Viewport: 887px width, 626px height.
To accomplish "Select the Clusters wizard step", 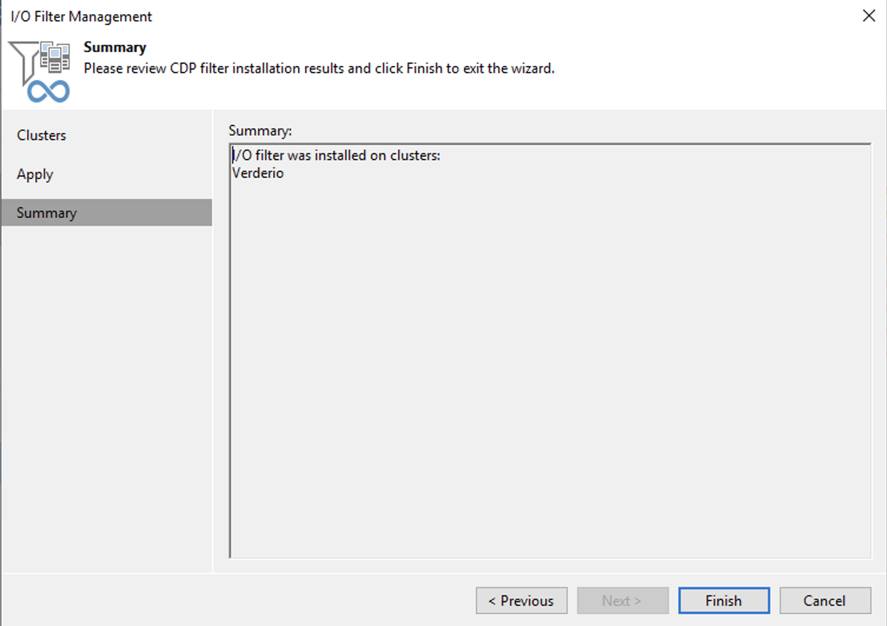I will [41, 135].
